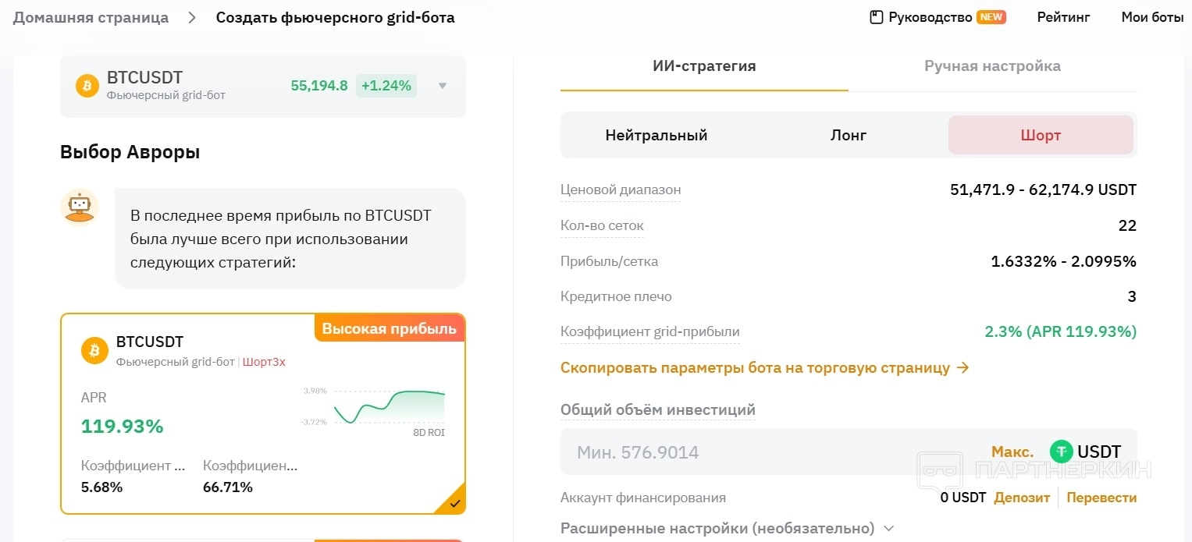
Task: Switch to Ручная настройка tab
Action: [x=991, y=66]
